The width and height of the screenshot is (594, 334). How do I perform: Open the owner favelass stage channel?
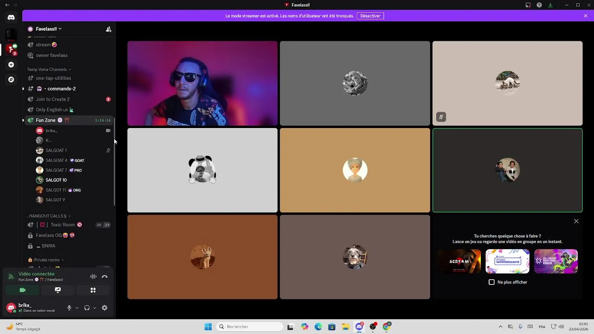pos(69,55)
